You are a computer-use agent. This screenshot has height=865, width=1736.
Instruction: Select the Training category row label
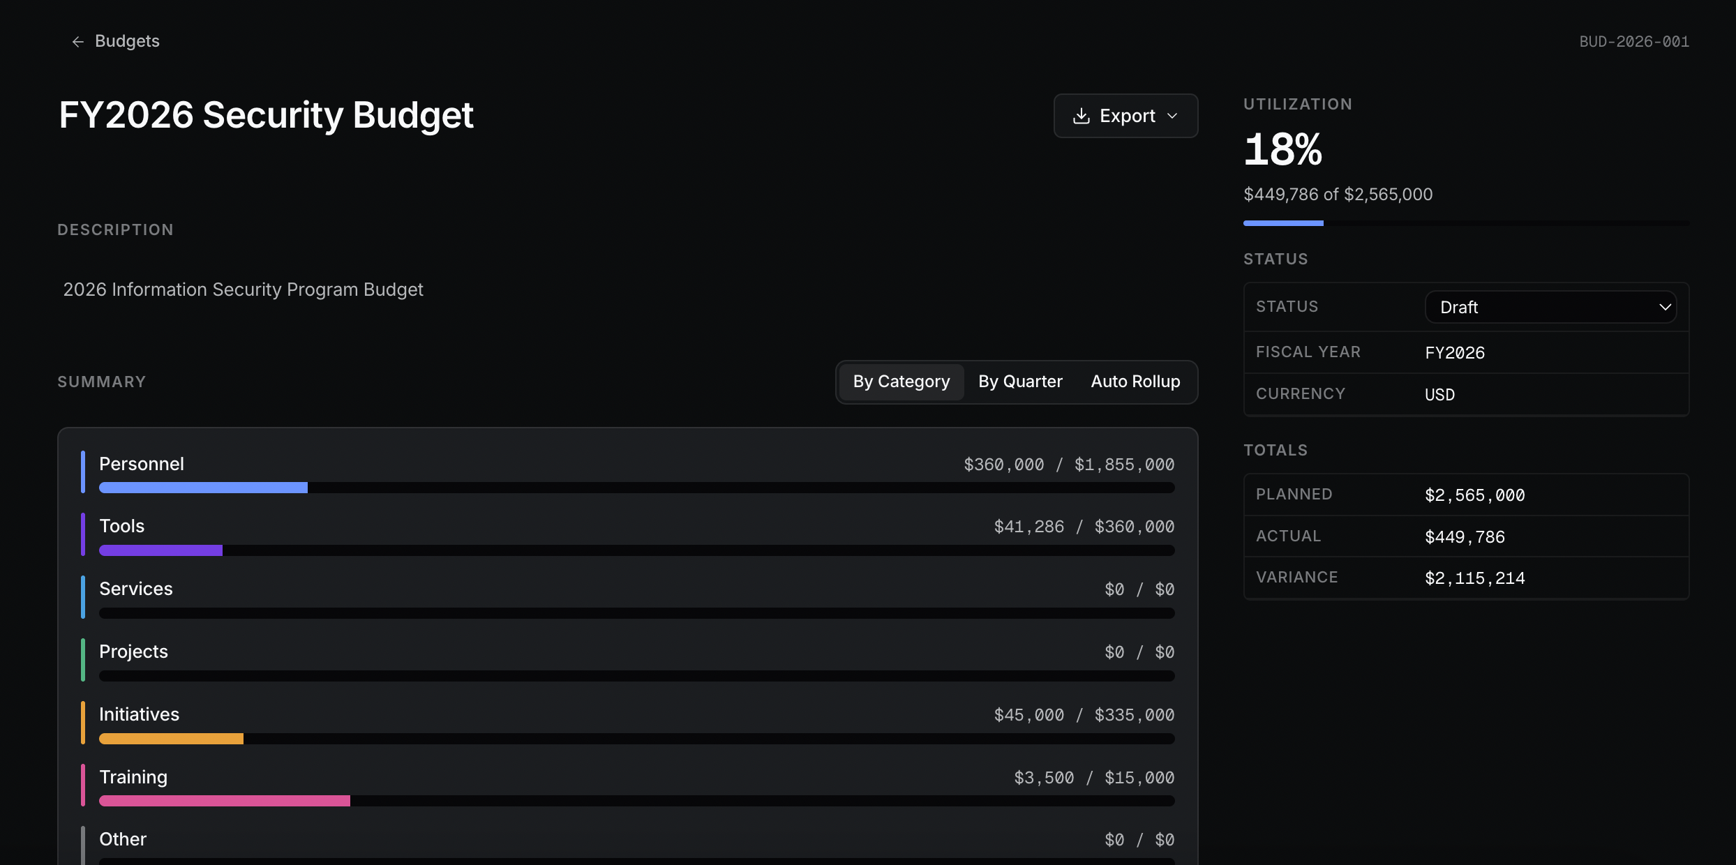(x=133, y=777)
